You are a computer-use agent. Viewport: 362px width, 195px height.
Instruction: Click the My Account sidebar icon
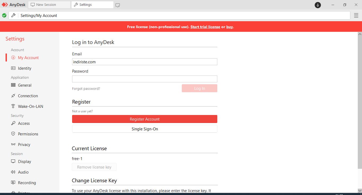(13, 57)
